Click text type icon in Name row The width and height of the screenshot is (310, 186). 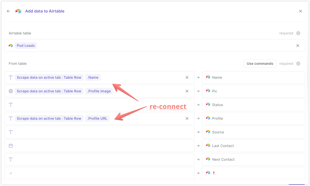11,77
